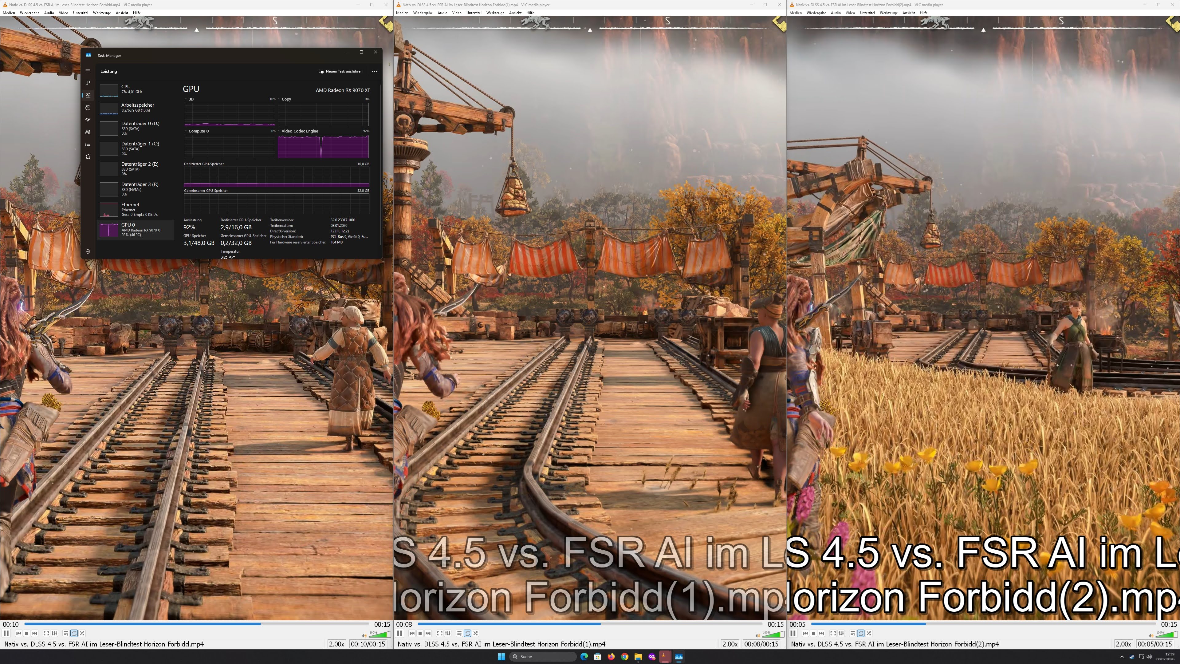Open the Werkzeuge menu in left VLC player
1180x664 pixels.
click(x=102, y=13)
